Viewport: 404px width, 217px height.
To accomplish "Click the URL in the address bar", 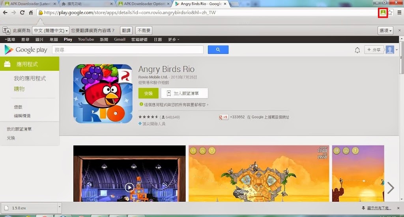I will (130, 13).
